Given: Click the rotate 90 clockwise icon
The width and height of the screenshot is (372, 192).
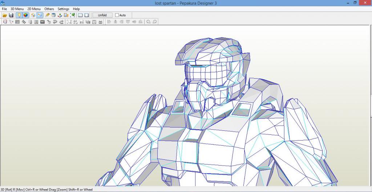Looking at the screenshot, I should tap(155, 22).
